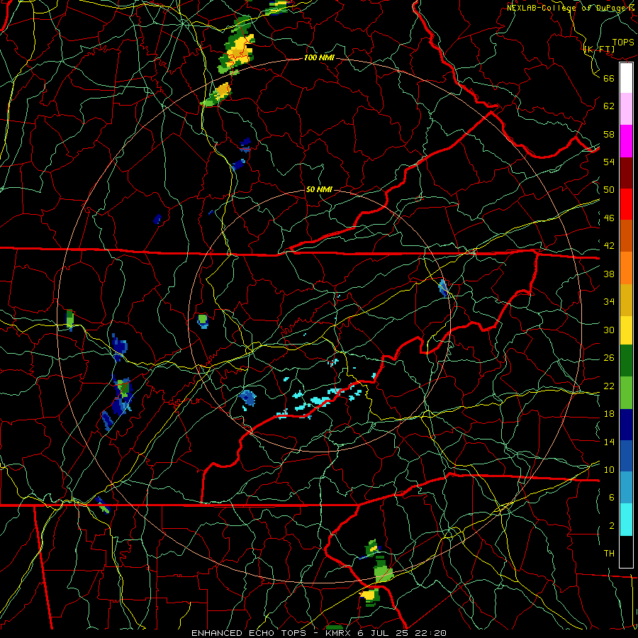638x638 pixels.
Task: Click the small green echo on the 100 NMI ring at left
Action: point(69,320)
